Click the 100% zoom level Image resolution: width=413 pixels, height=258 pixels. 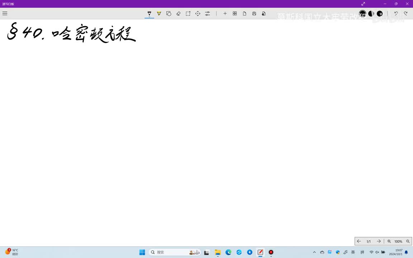398,242
